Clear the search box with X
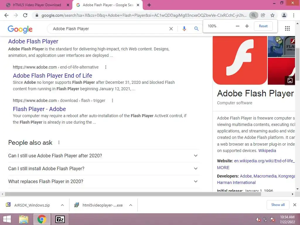Image resolution: width=300 pixels, height=225 pixels. 171,29
